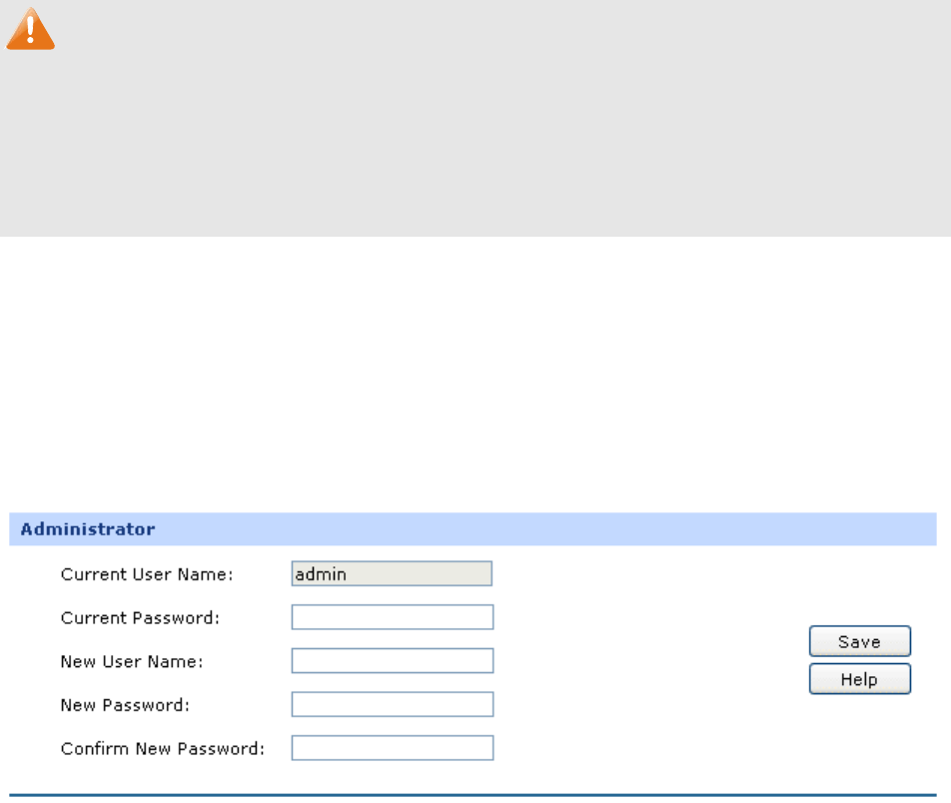Focus the Current Password input field

(393, 617)
